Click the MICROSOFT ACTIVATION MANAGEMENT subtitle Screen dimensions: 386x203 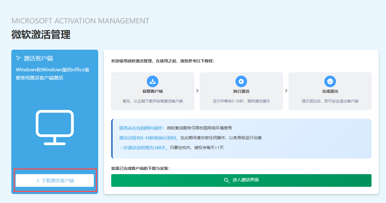pyautogui.click(x=81, y=21)
